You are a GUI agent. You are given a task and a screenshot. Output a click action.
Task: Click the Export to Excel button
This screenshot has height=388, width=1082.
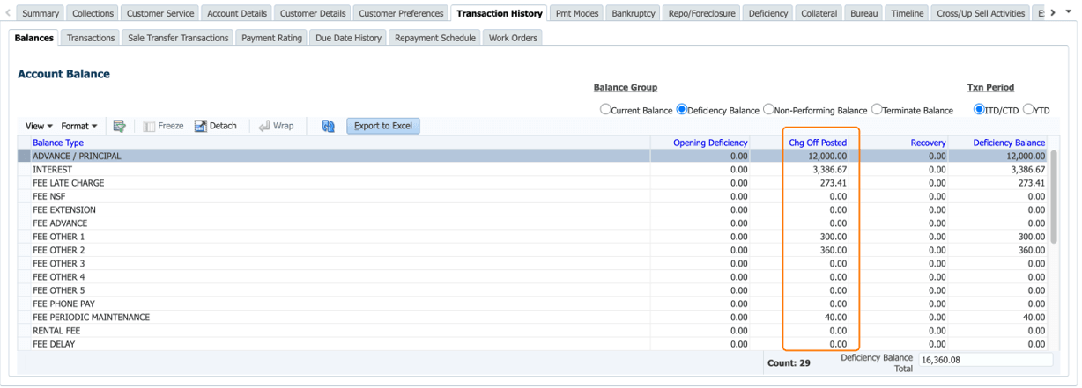tap(383, 126)
